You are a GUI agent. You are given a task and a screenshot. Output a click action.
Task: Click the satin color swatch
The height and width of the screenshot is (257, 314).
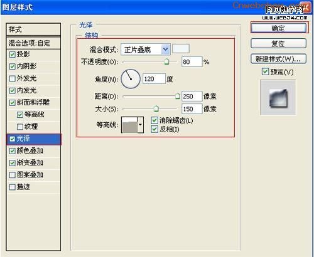(181, 49)
